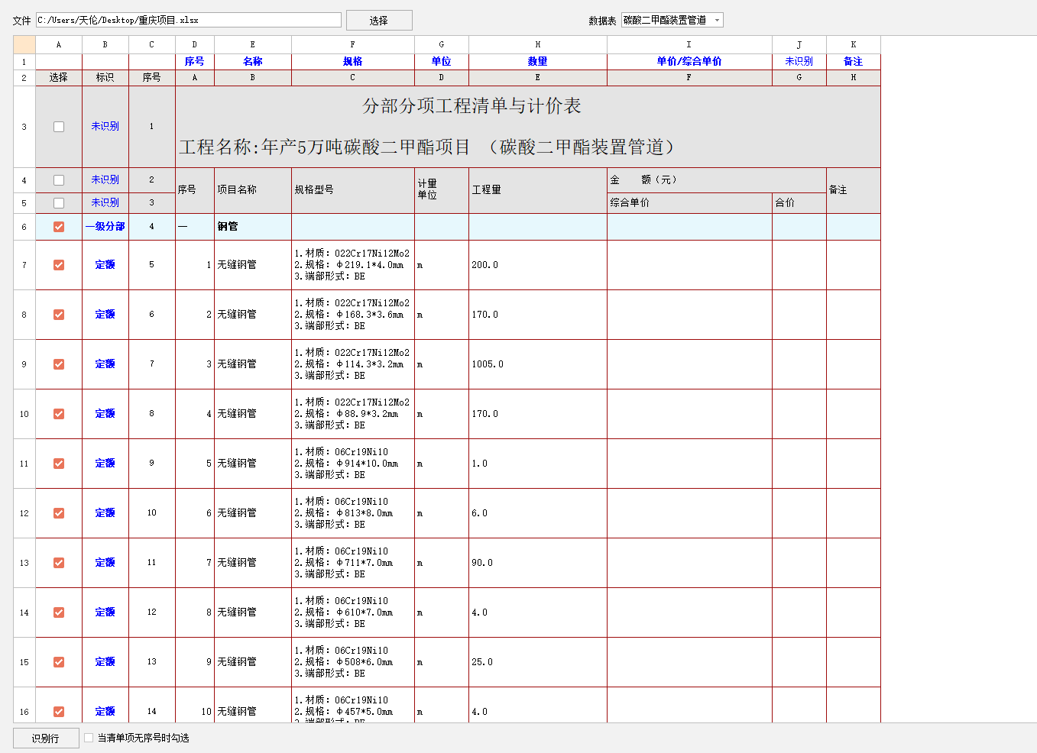
Task: Enable 当清单项无序号时勾选 checkbox
Action: point(89,738)
